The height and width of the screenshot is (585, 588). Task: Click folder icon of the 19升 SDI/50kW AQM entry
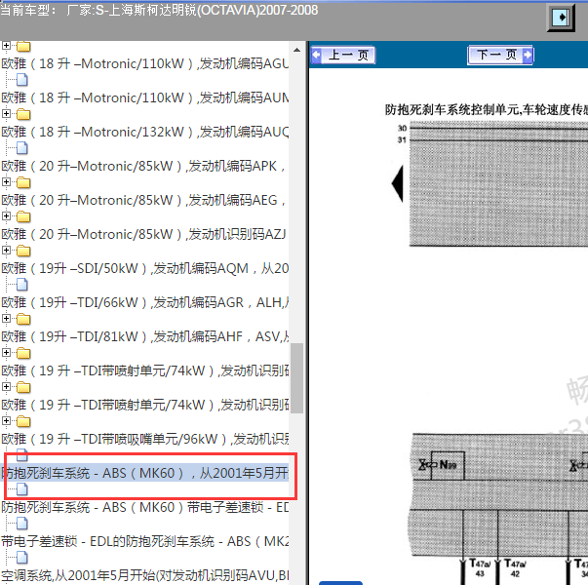tap(23, 251)
